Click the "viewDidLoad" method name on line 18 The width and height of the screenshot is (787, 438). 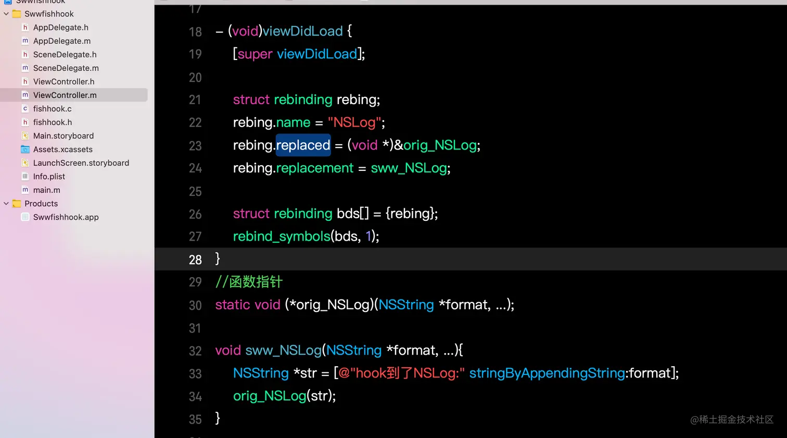pyautogui.click(x=302, y=31)
